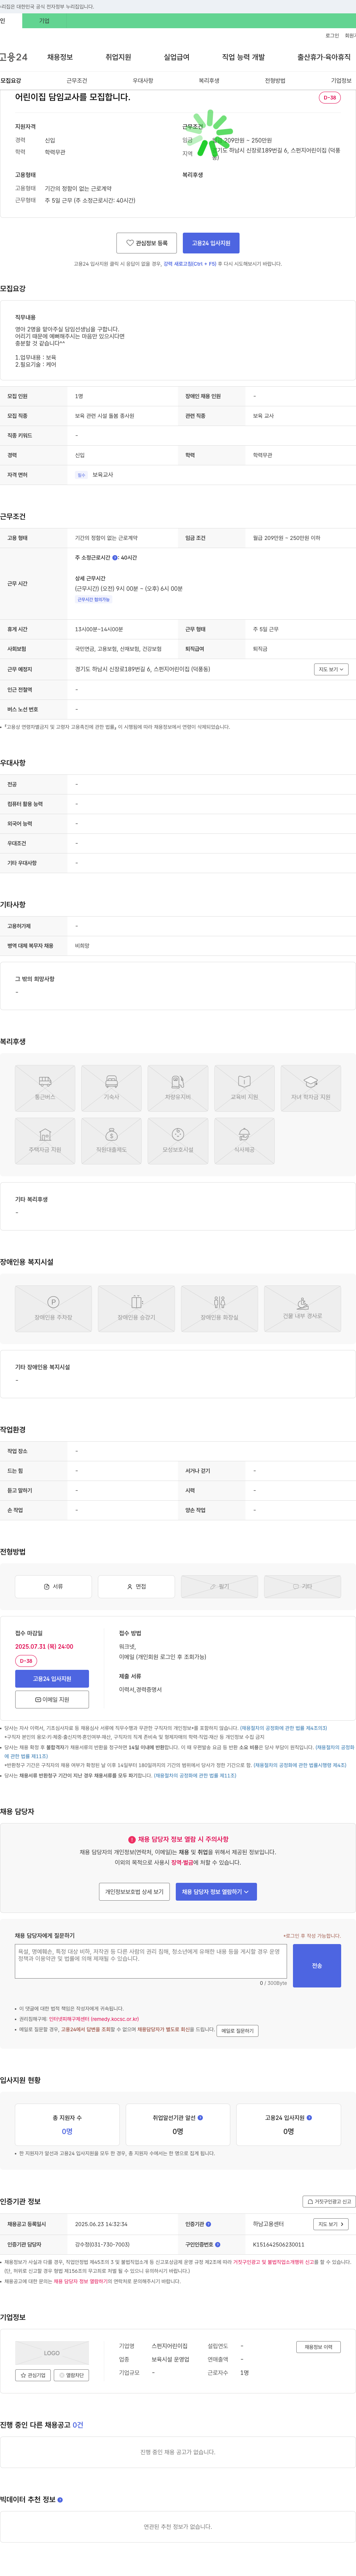Click the 필기 screening step box
Screen dimensions: 356x2576
[x=219, y=1587]
